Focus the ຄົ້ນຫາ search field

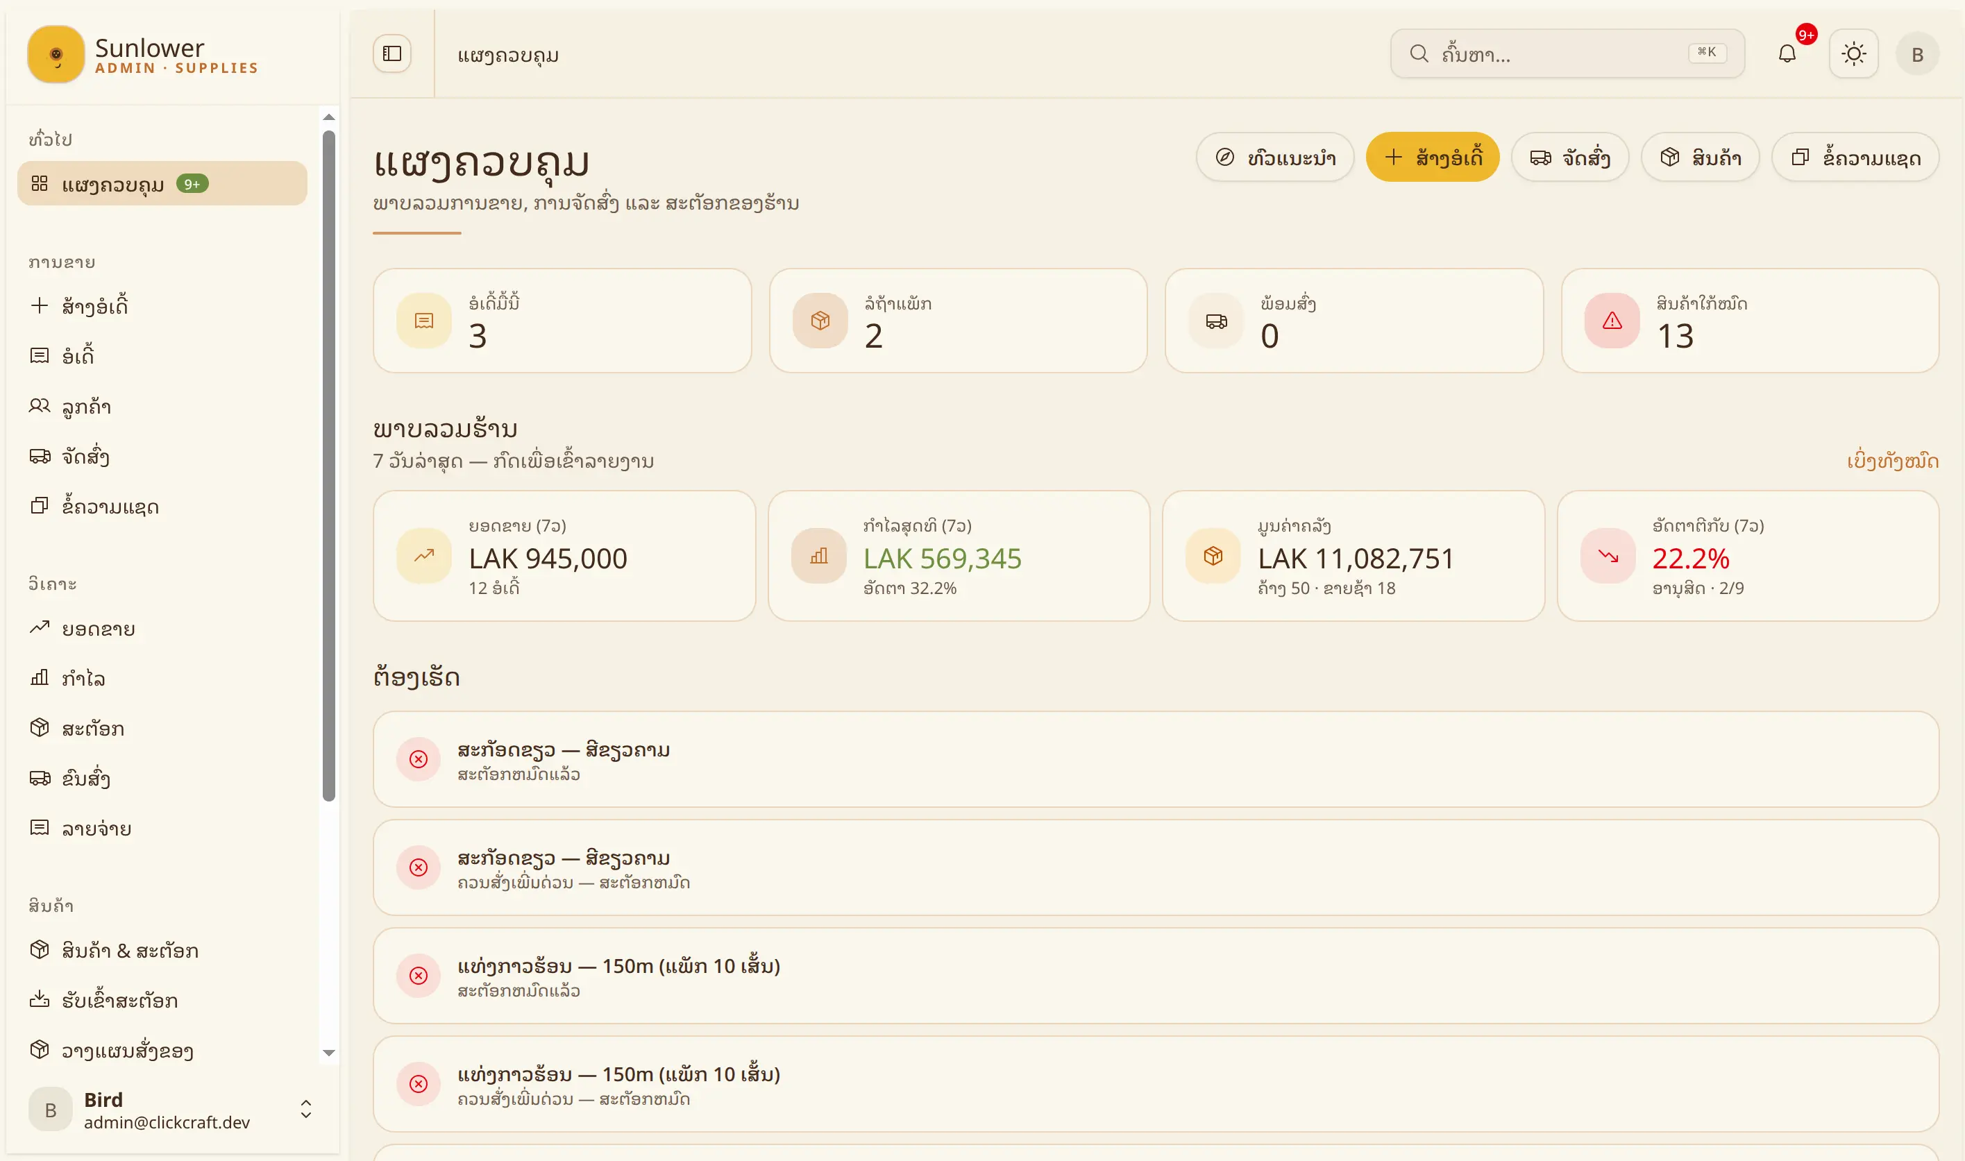1567,54
